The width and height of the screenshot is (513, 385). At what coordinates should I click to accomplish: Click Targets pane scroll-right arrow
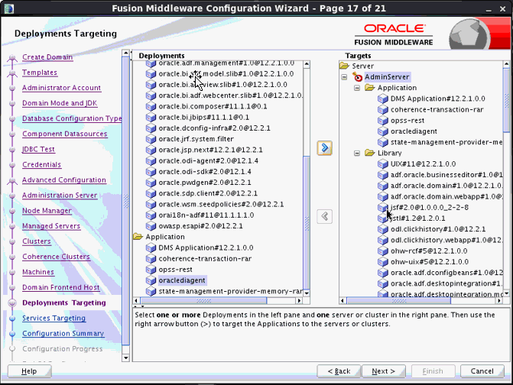[499, 300]
